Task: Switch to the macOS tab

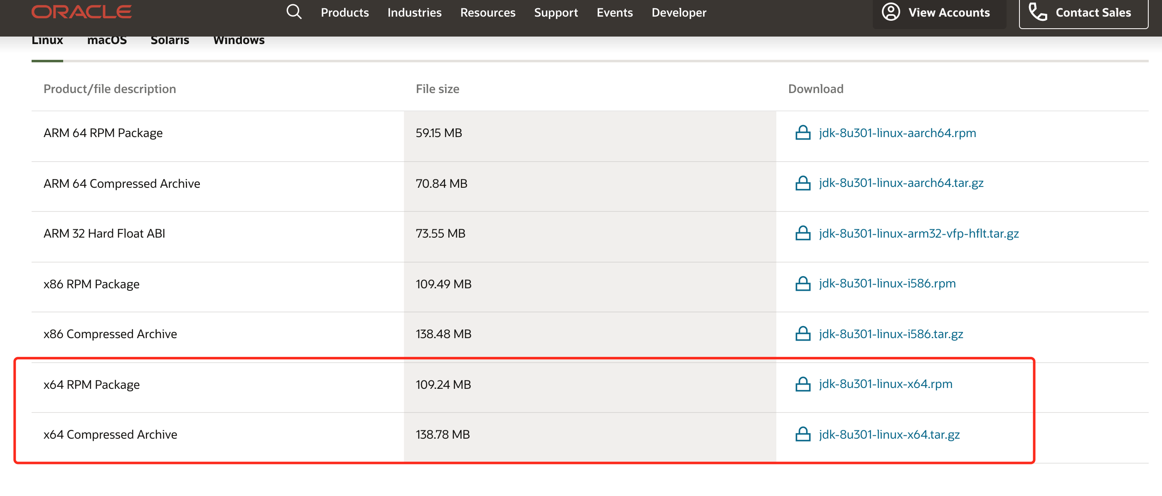Action: pyautogui.click(x=107, y=41)
